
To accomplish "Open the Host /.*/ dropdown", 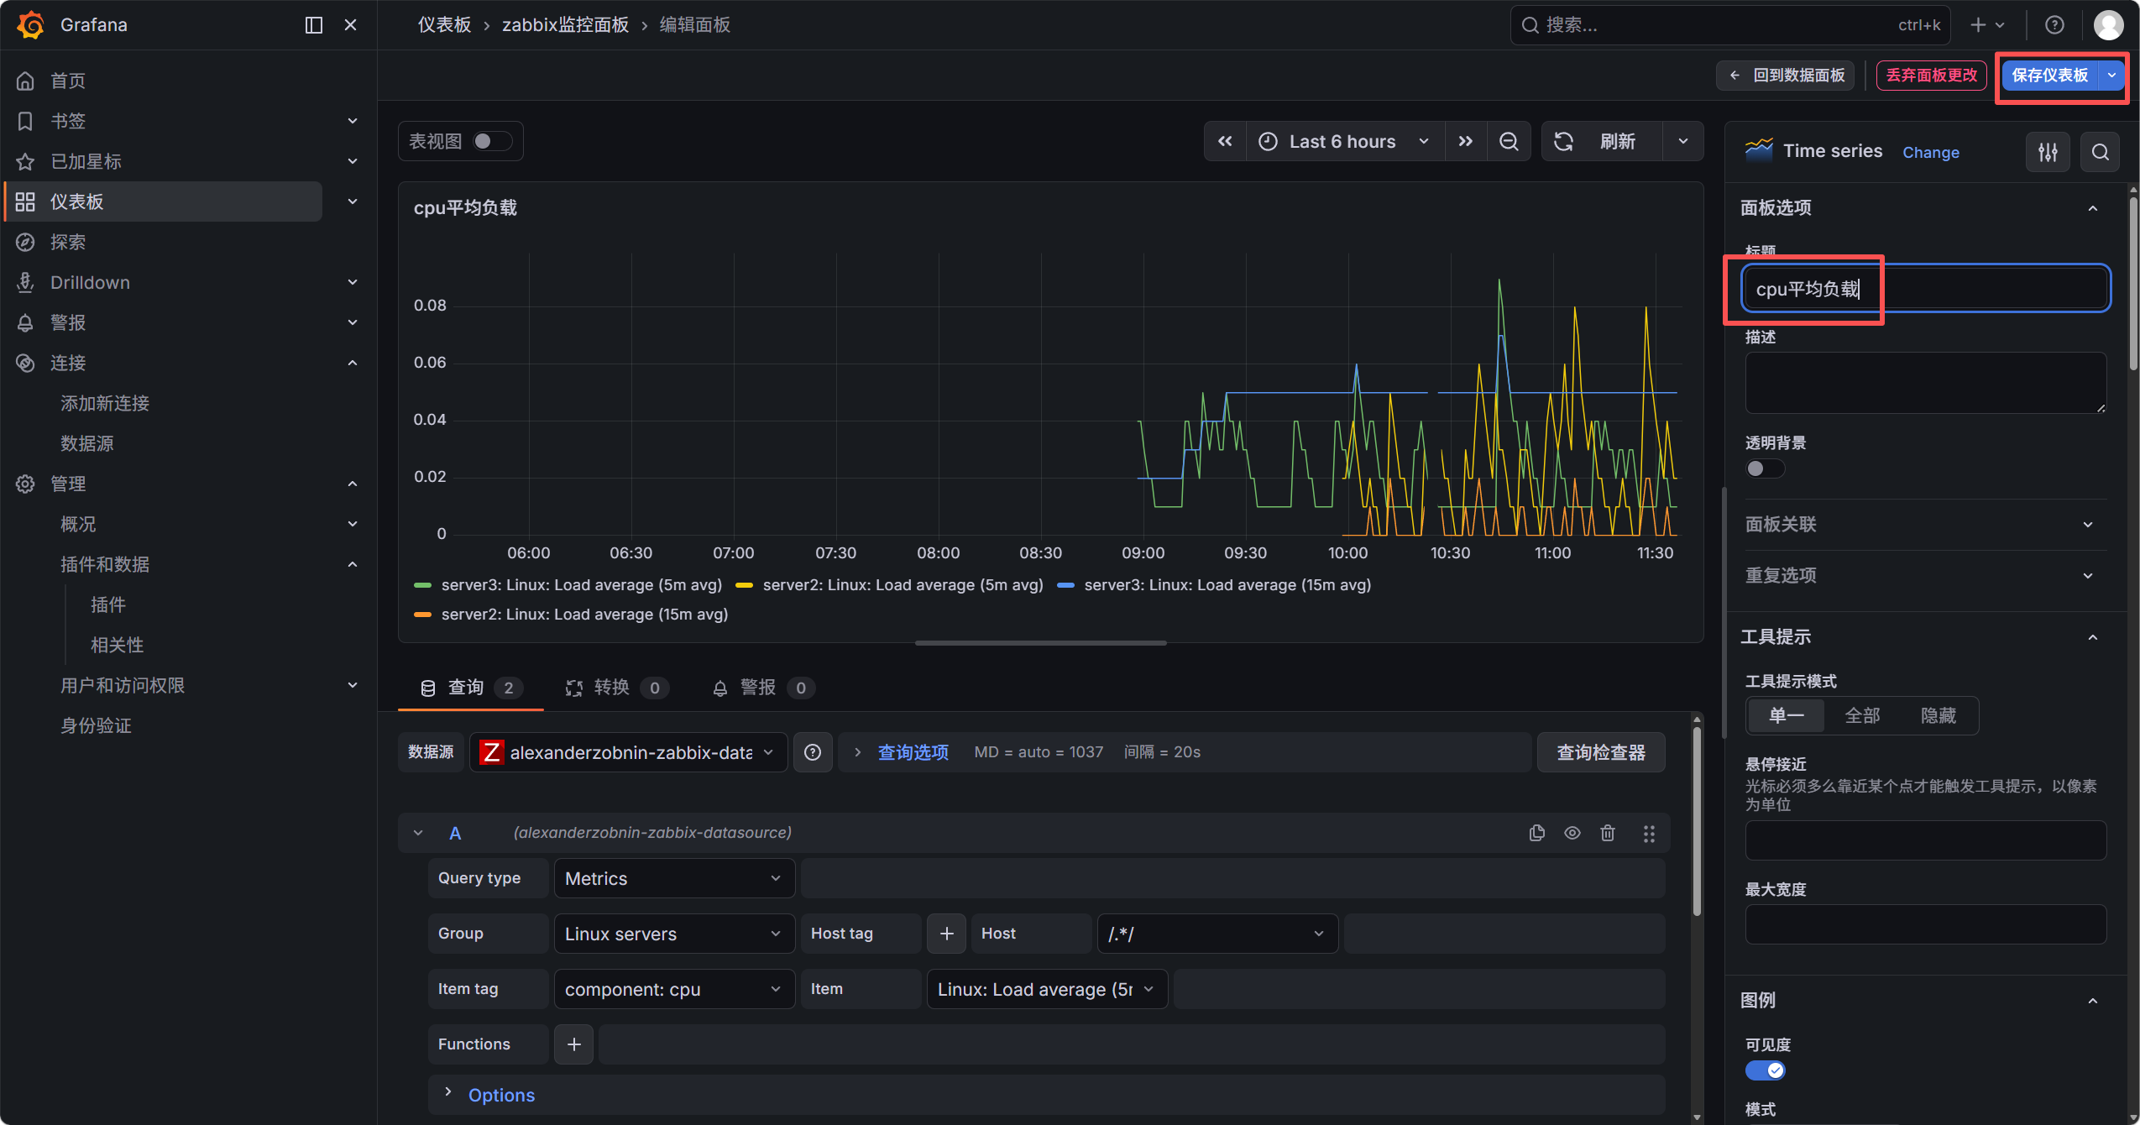I will point(1217,934).
